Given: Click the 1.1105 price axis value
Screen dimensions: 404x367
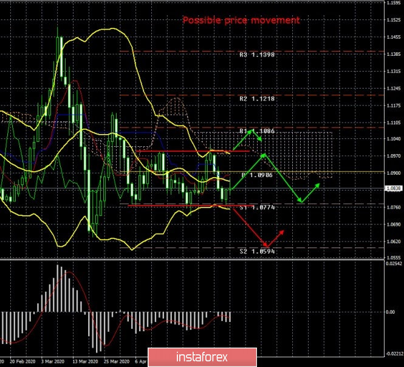Looking at the screenshot, I should point(394,123).
